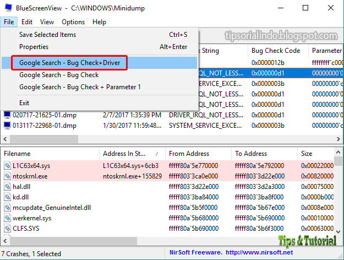Click lower pane scroll up arrow
Image resolution: width=344 pixels, height=260 pixels.
(x=338, y=152)
